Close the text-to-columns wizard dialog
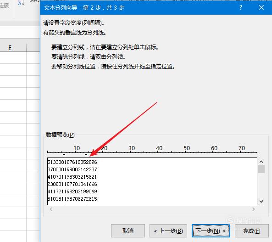Image resolution: width=272 pixels, height=242 pixels. click(261, 7)
